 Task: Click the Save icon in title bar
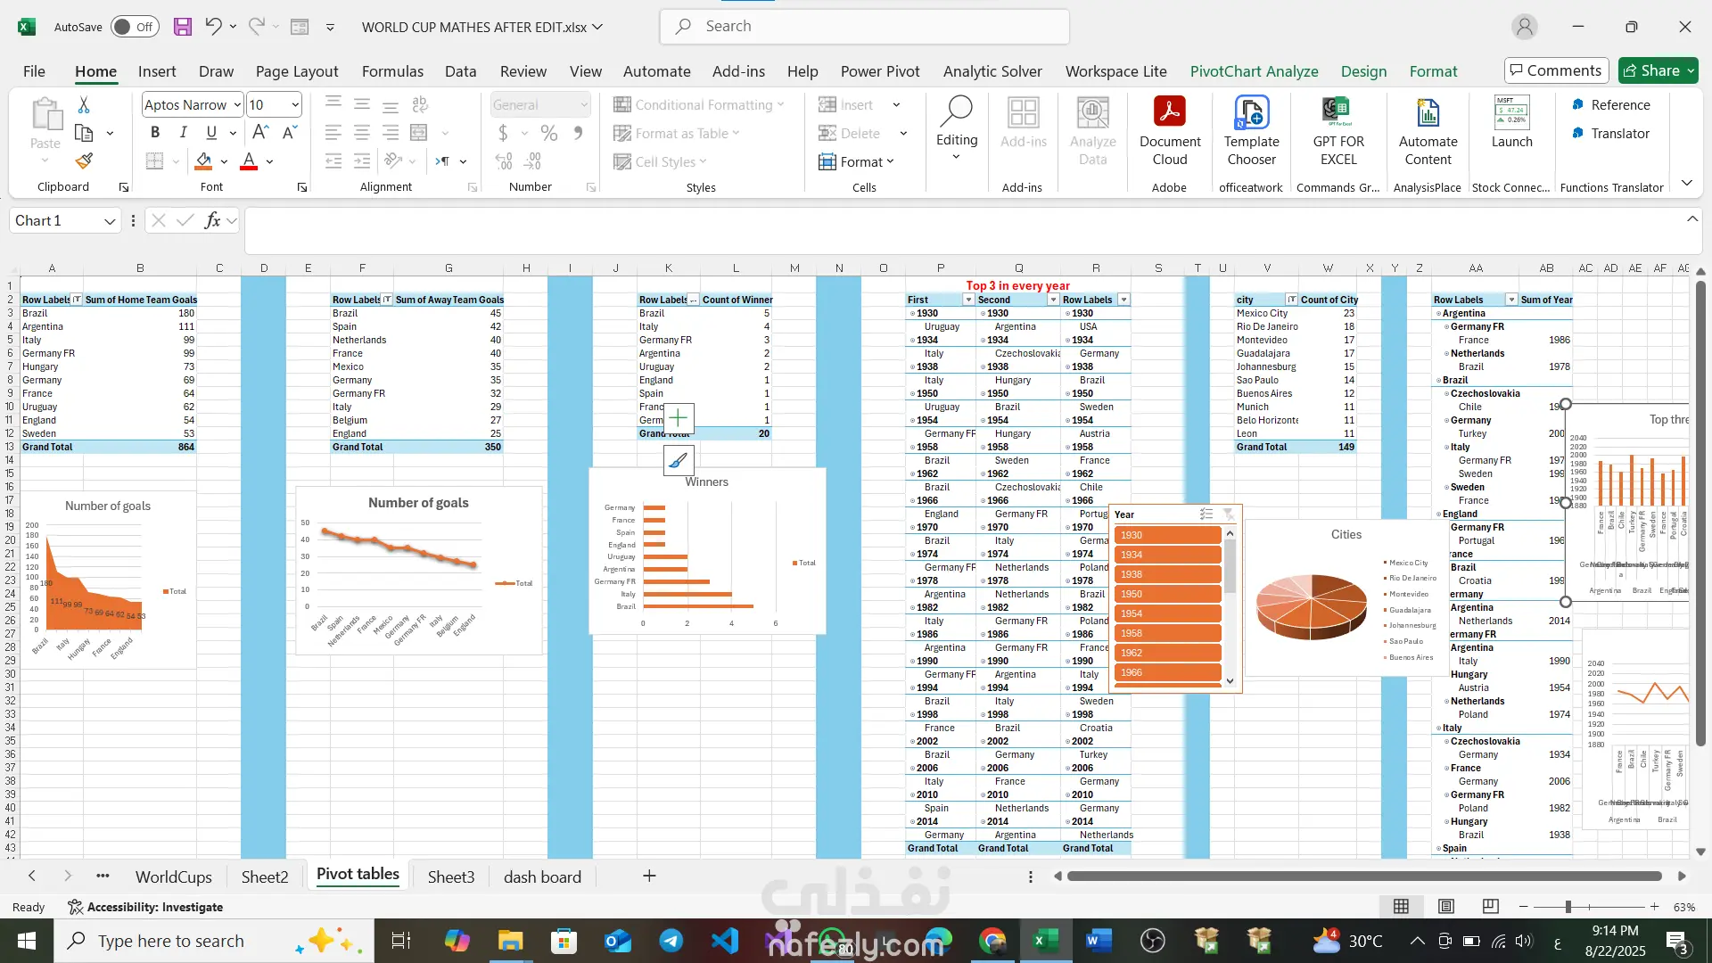[182, 27]
